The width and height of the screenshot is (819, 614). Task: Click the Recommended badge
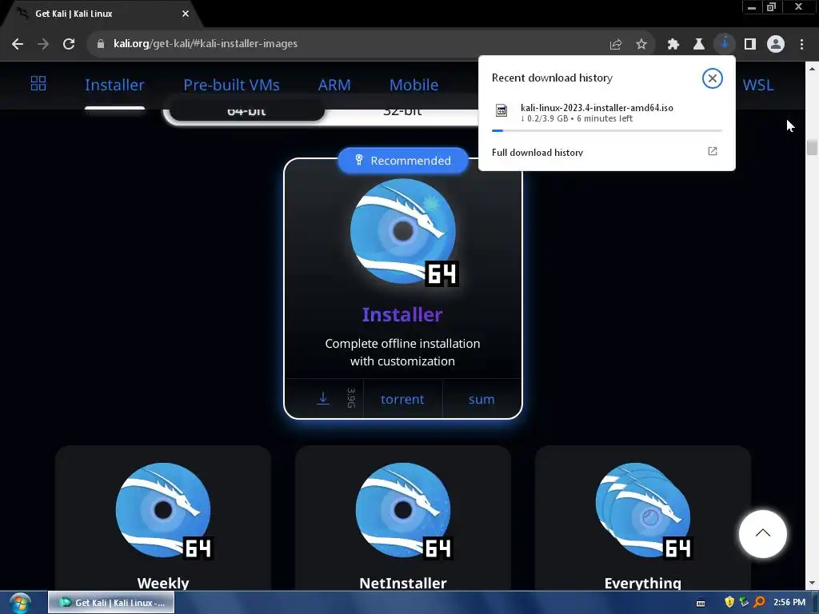click(x=403, y=161)
